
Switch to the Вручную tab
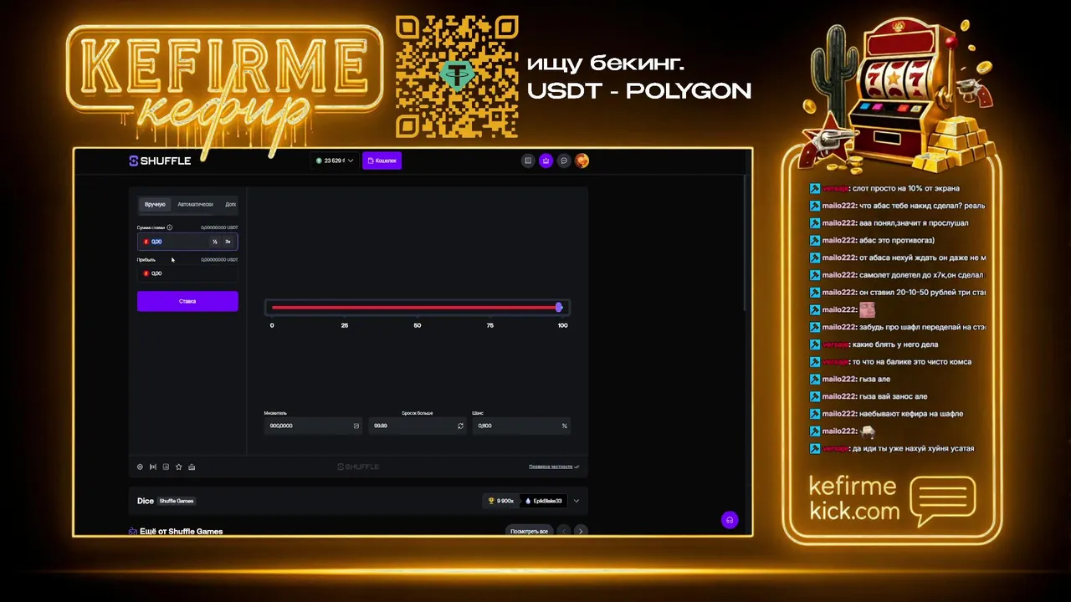[155, 204]
